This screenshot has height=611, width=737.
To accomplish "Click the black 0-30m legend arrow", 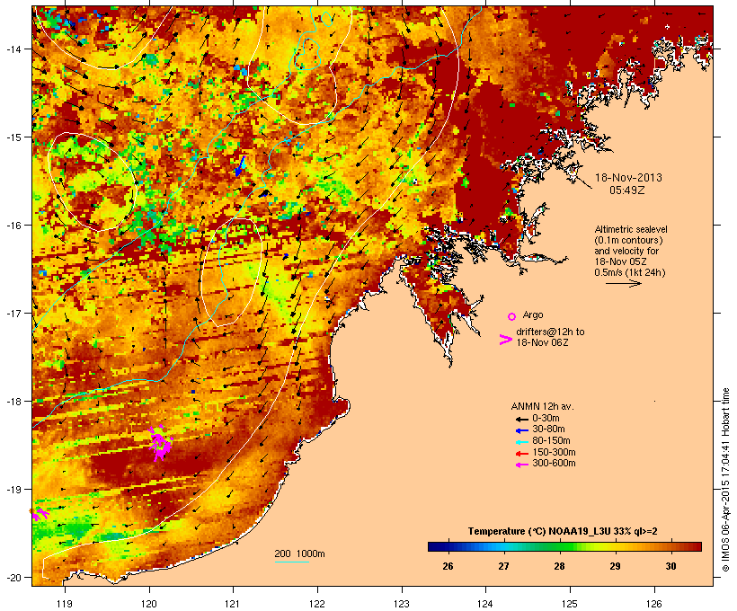I will [521, 420].
